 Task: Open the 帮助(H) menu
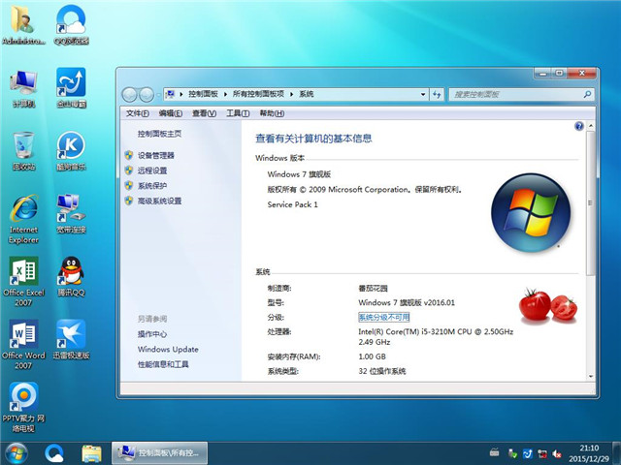(x=272, y=113)
